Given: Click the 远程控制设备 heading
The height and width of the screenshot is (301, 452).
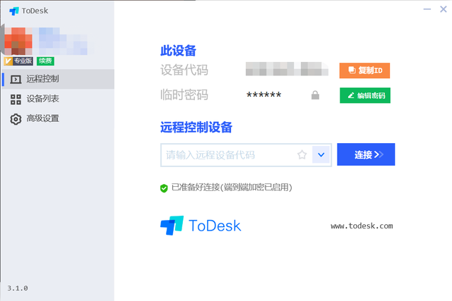Looking at the screenshot, I should click(196, 127).
